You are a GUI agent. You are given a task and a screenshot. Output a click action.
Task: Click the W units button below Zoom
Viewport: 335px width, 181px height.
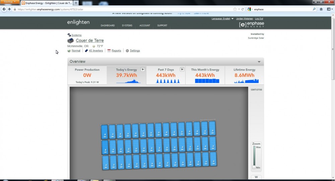pos(256,177)
